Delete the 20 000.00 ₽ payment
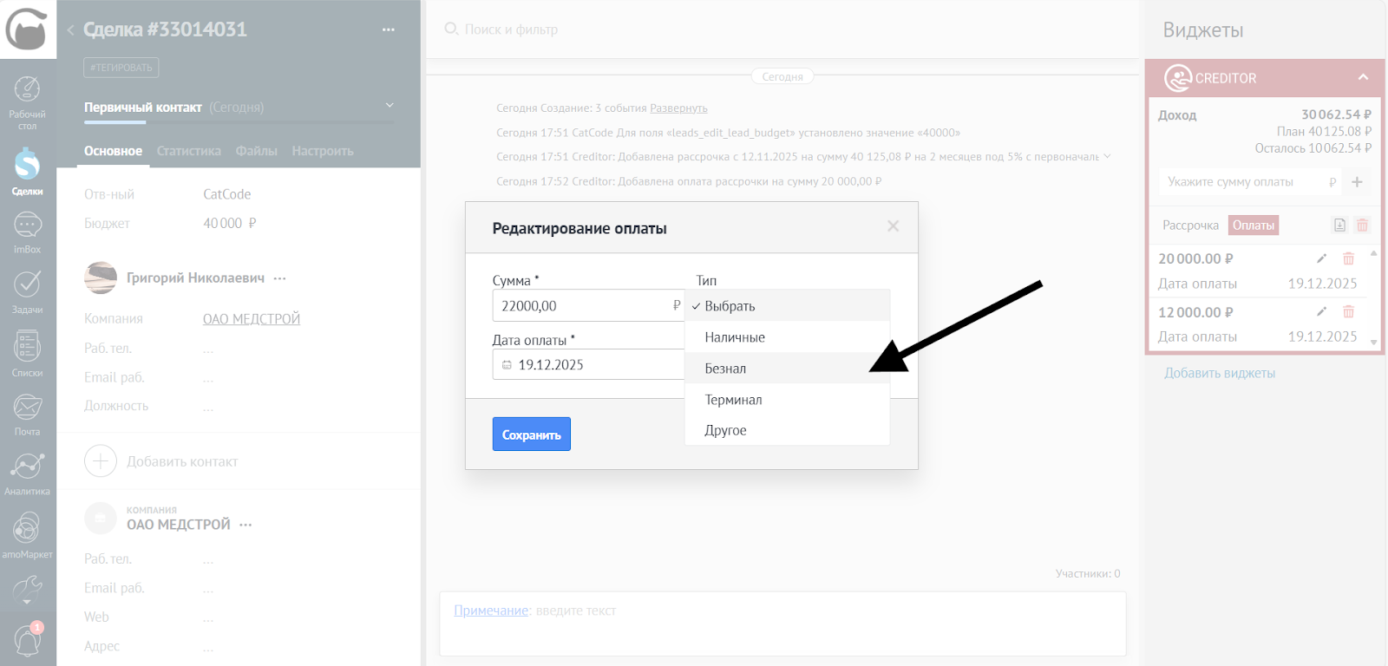 pos(1348,258)
